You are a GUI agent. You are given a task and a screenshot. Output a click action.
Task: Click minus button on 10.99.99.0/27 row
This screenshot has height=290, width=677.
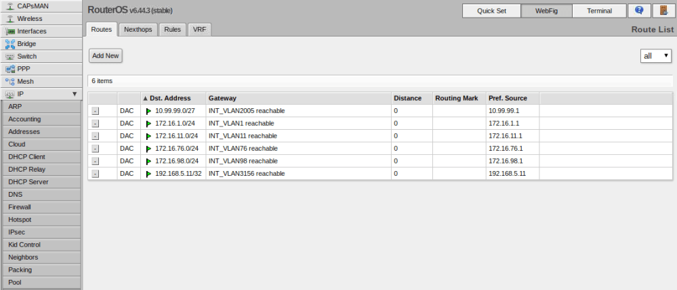click(96, 111)
